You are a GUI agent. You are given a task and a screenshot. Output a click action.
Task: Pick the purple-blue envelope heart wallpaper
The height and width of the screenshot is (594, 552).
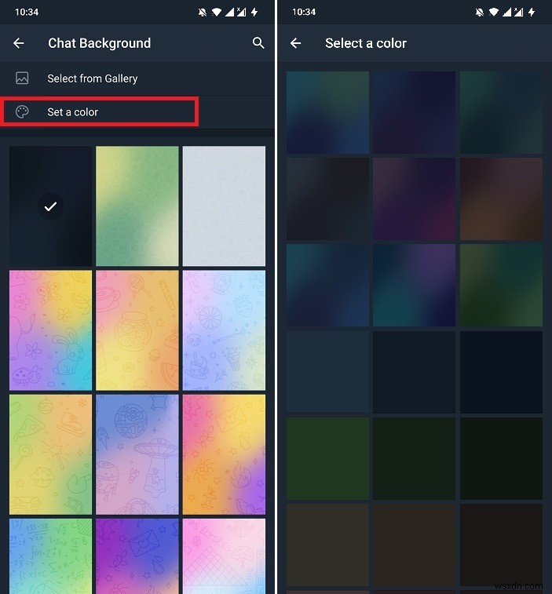pyautogui.click(x=137, y=556)
